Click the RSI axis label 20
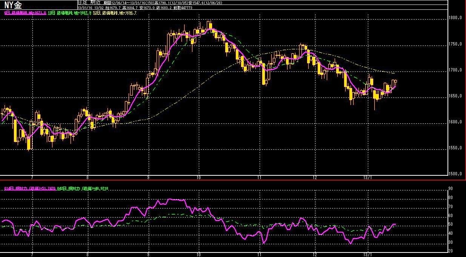 pos(451,251)
